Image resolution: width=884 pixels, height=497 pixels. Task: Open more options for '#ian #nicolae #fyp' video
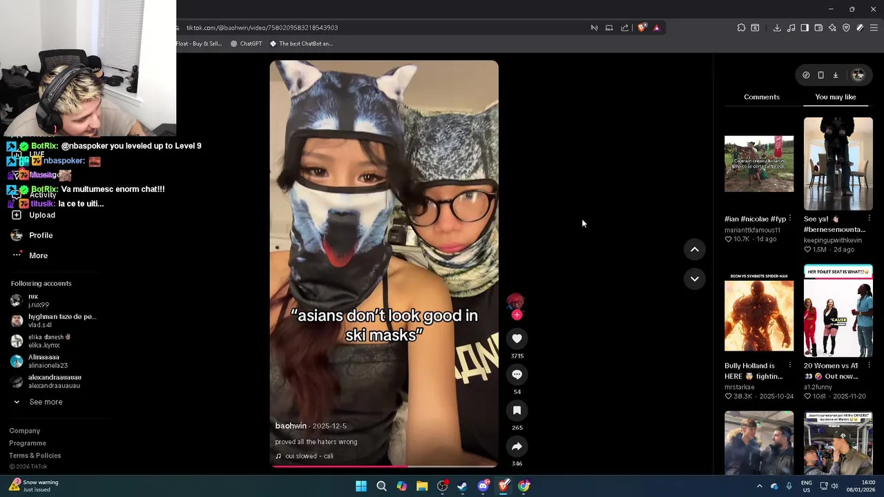coord(790,219)
